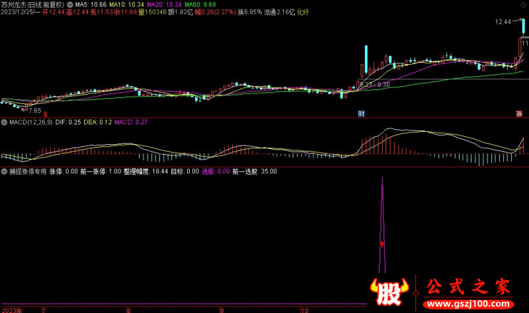Click the DEA: 0.12 value
This screenshot has width=529, height=313.
[x=98, y=122]
